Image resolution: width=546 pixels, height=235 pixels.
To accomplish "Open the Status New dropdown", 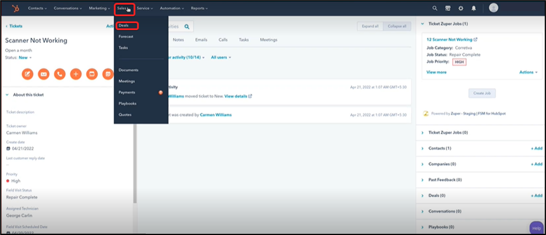I will click(25, 58).
